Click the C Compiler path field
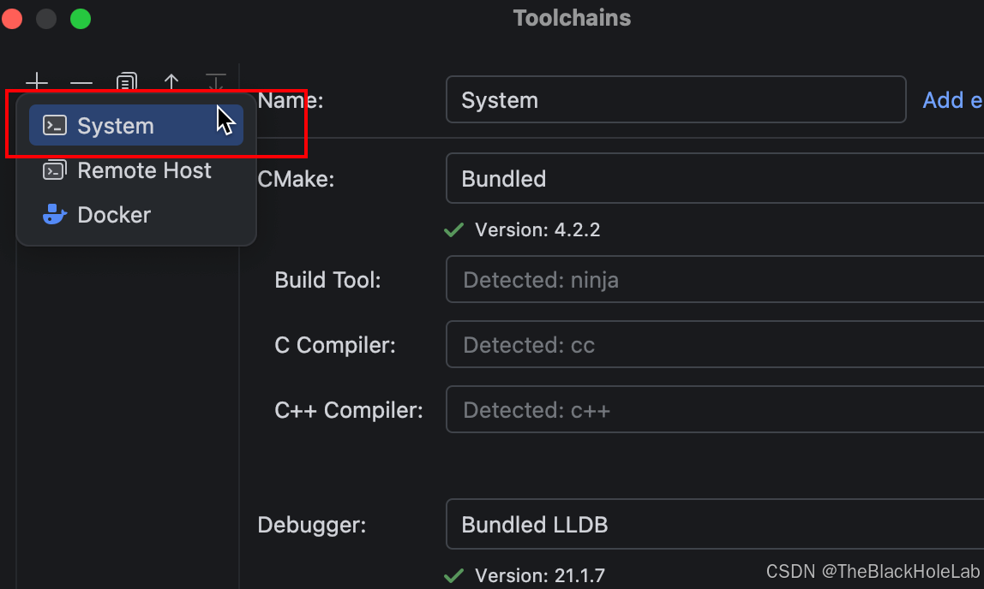The height and width of the screenshot is (589, 984). tap(715, 345)
